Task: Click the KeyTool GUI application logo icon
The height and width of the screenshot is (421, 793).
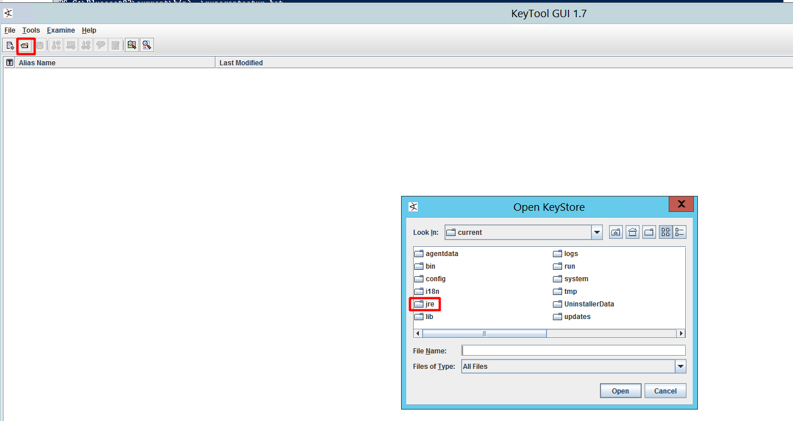Action: coord(8,13)
